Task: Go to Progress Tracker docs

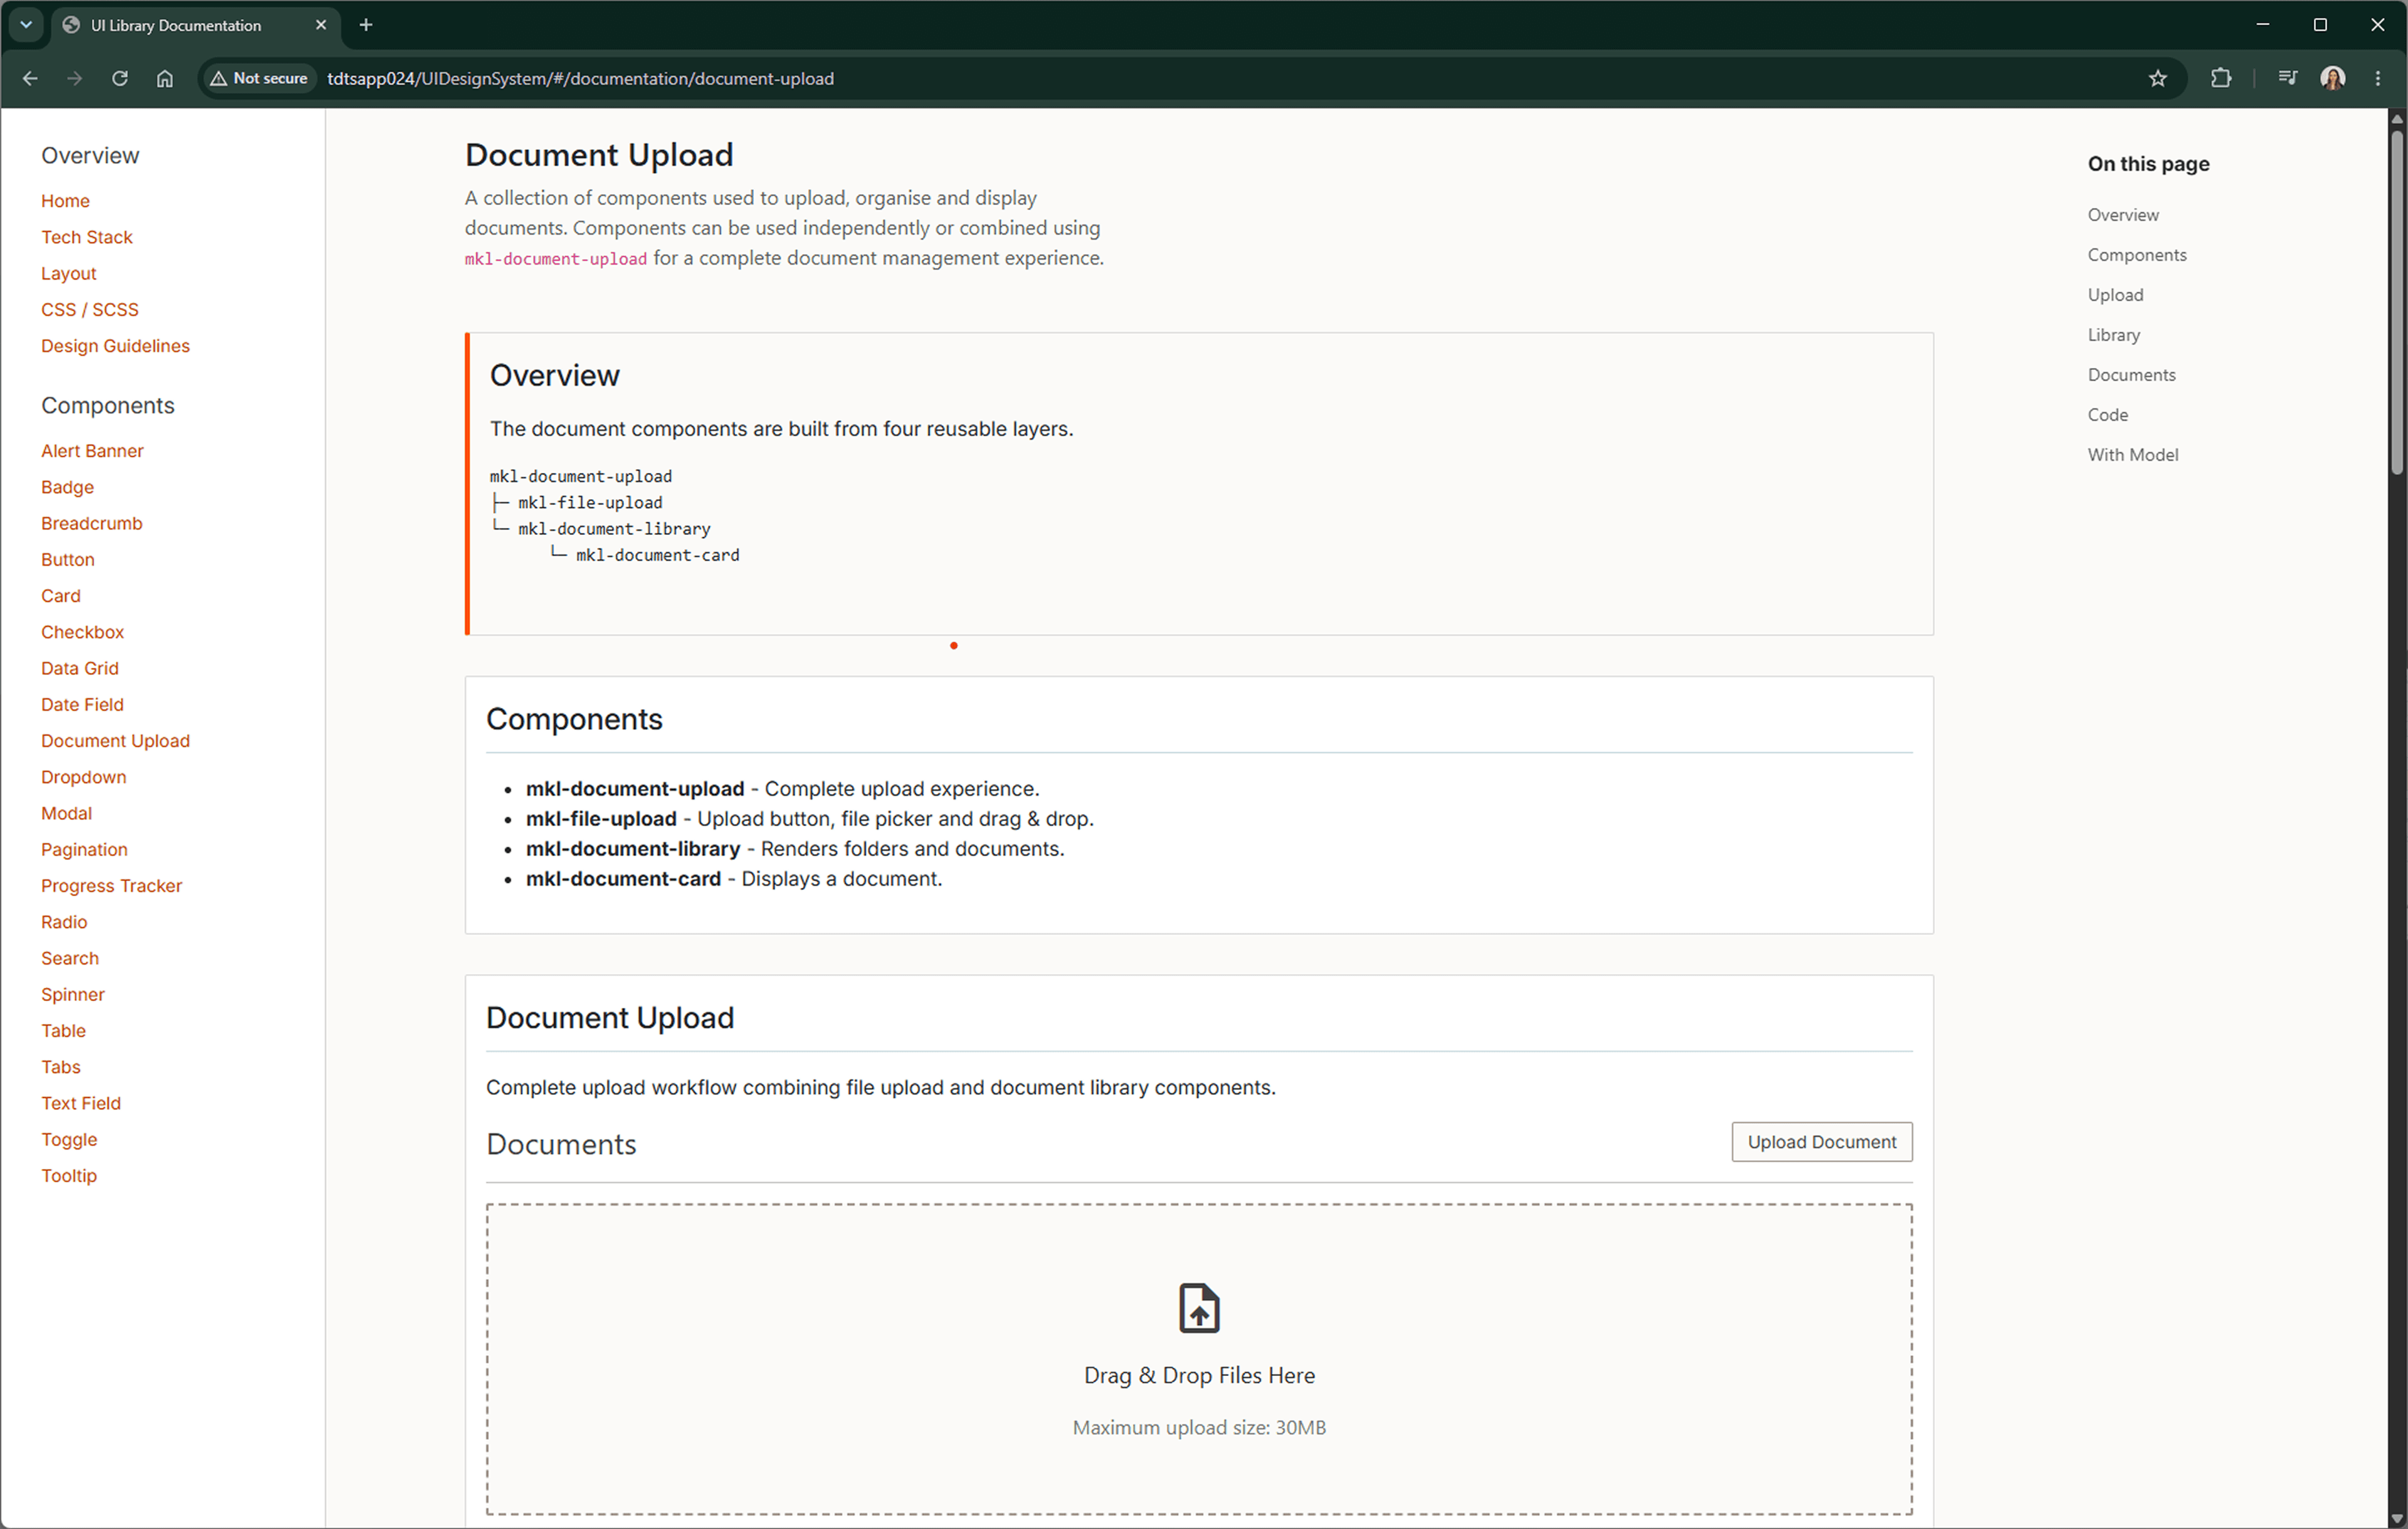Action: pos(111,886)
